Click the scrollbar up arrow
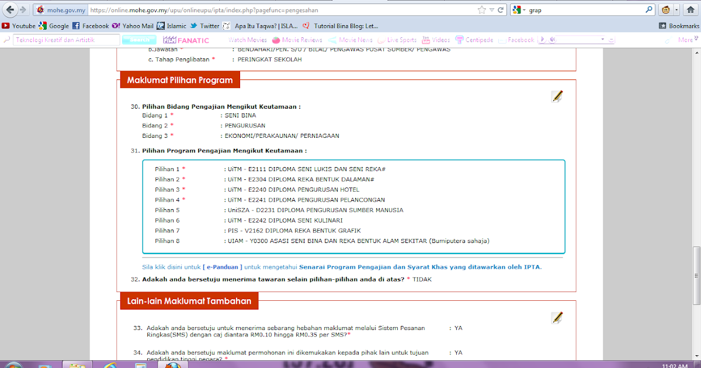The height and width of the screenshot is (368, 701). click(x=696, y=53)
